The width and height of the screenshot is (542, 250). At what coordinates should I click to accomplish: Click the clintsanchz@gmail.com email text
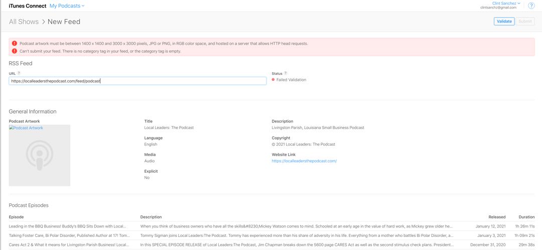tap(498, 8)
